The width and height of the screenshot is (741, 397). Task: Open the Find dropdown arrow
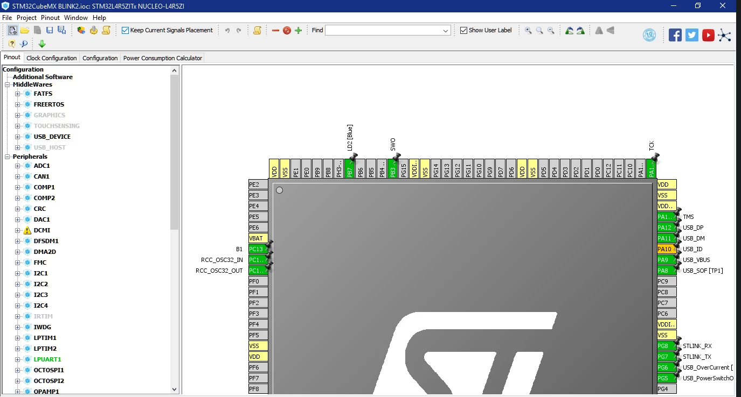[446, 31]
